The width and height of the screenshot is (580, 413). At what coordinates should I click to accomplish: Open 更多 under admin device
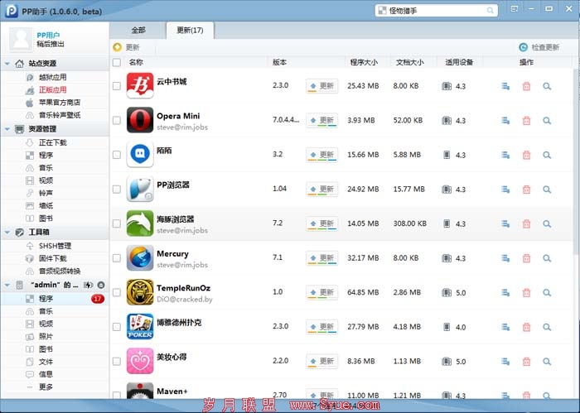click(46, 387)
